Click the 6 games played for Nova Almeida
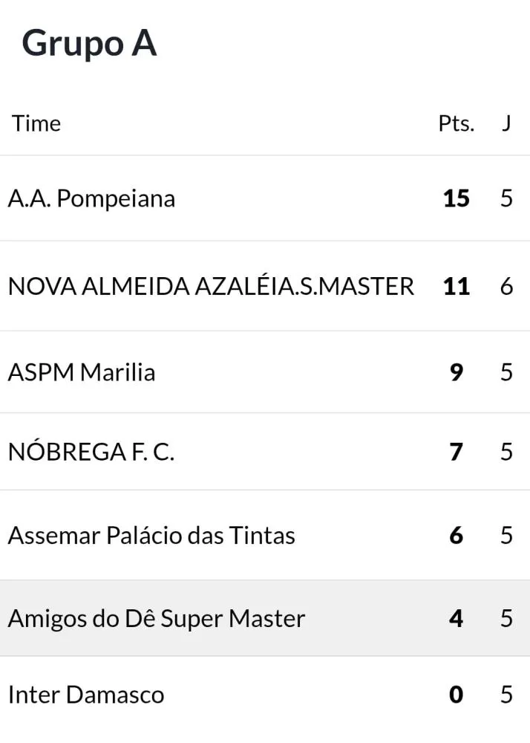This screenshot has height=743, width=530. coord(507,286)
